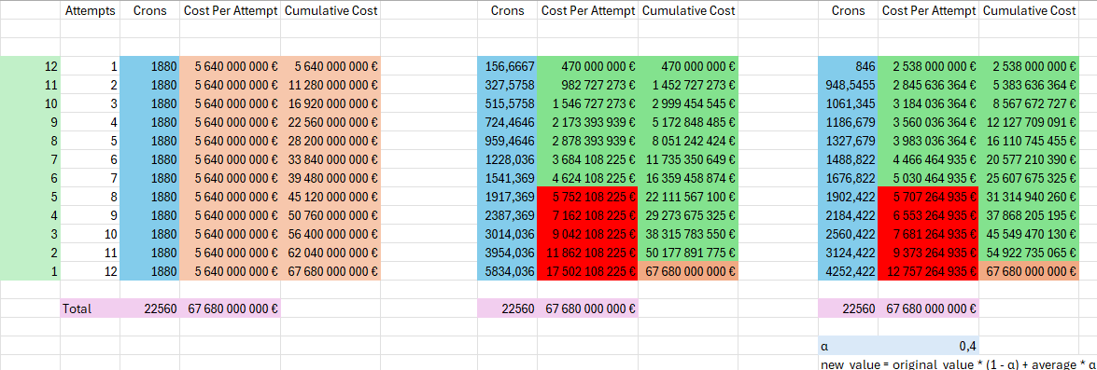
Task: Click cumulative cell 54 922 735 065 €
Action: 1029,253
